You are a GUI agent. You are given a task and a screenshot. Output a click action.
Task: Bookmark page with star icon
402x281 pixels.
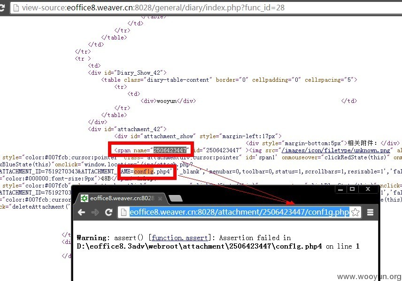click(x=355, y=212)
